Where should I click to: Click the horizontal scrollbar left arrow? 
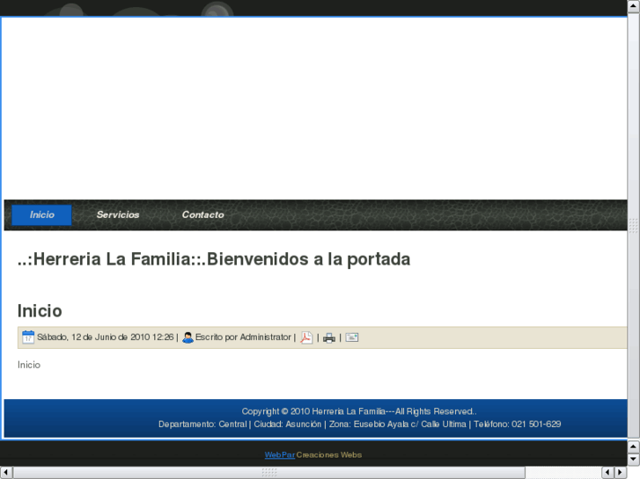(x=6, y=473)
